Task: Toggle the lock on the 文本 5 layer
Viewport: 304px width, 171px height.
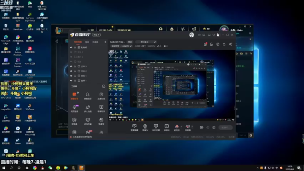Action: click(x=75, y=66)
